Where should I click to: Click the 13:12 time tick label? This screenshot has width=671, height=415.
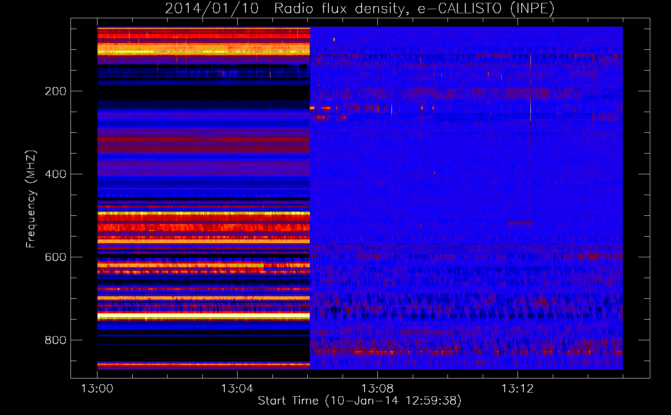[x=518, y=389]
